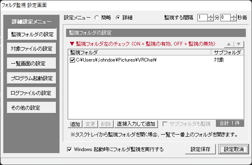Image resolution: width=252 pixels, height=165 pixels.
Task: Increase the seconds interval spinner
Action: click(234, 16)
